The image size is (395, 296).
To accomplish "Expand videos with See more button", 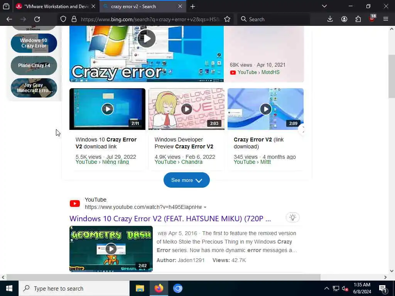I will pos(186,180).
